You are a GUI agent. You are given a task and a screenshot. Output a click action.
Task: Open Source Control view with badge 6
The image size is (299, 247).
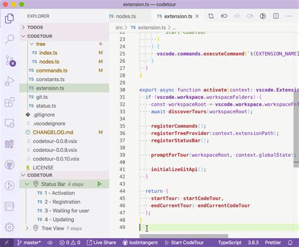(x=10, y=60)
